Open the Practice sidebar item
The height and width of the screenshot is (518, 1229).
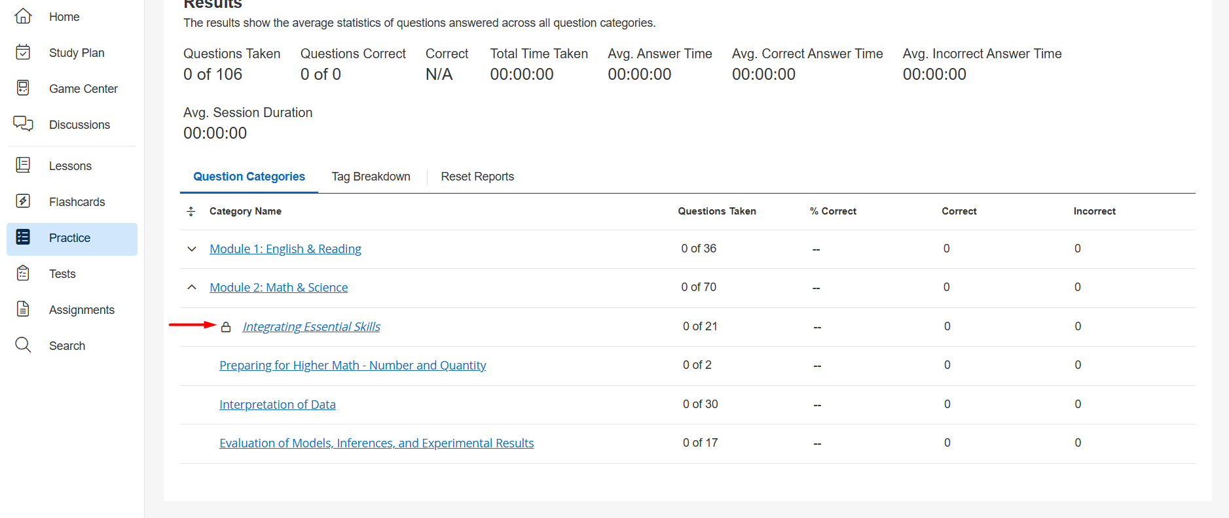[x=69, y=238]
